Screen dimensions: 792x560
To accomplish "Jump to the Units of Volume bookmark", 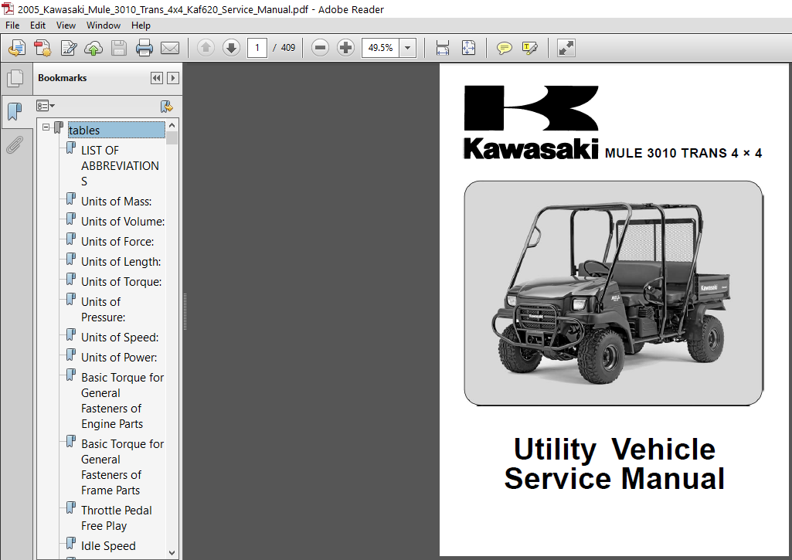I will pos(123,221).
